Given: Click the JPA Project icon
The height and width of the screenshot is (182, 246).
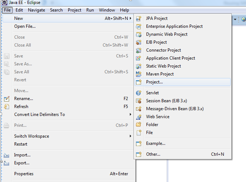Looking at the screenshot, I should pyautogui.click(x=139, y=19).
